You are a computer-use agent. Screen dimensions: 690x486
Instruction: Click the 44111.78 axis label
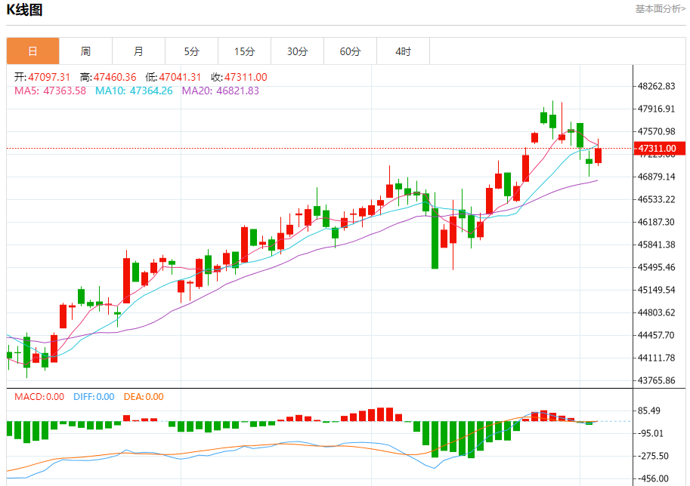[657, 358]
